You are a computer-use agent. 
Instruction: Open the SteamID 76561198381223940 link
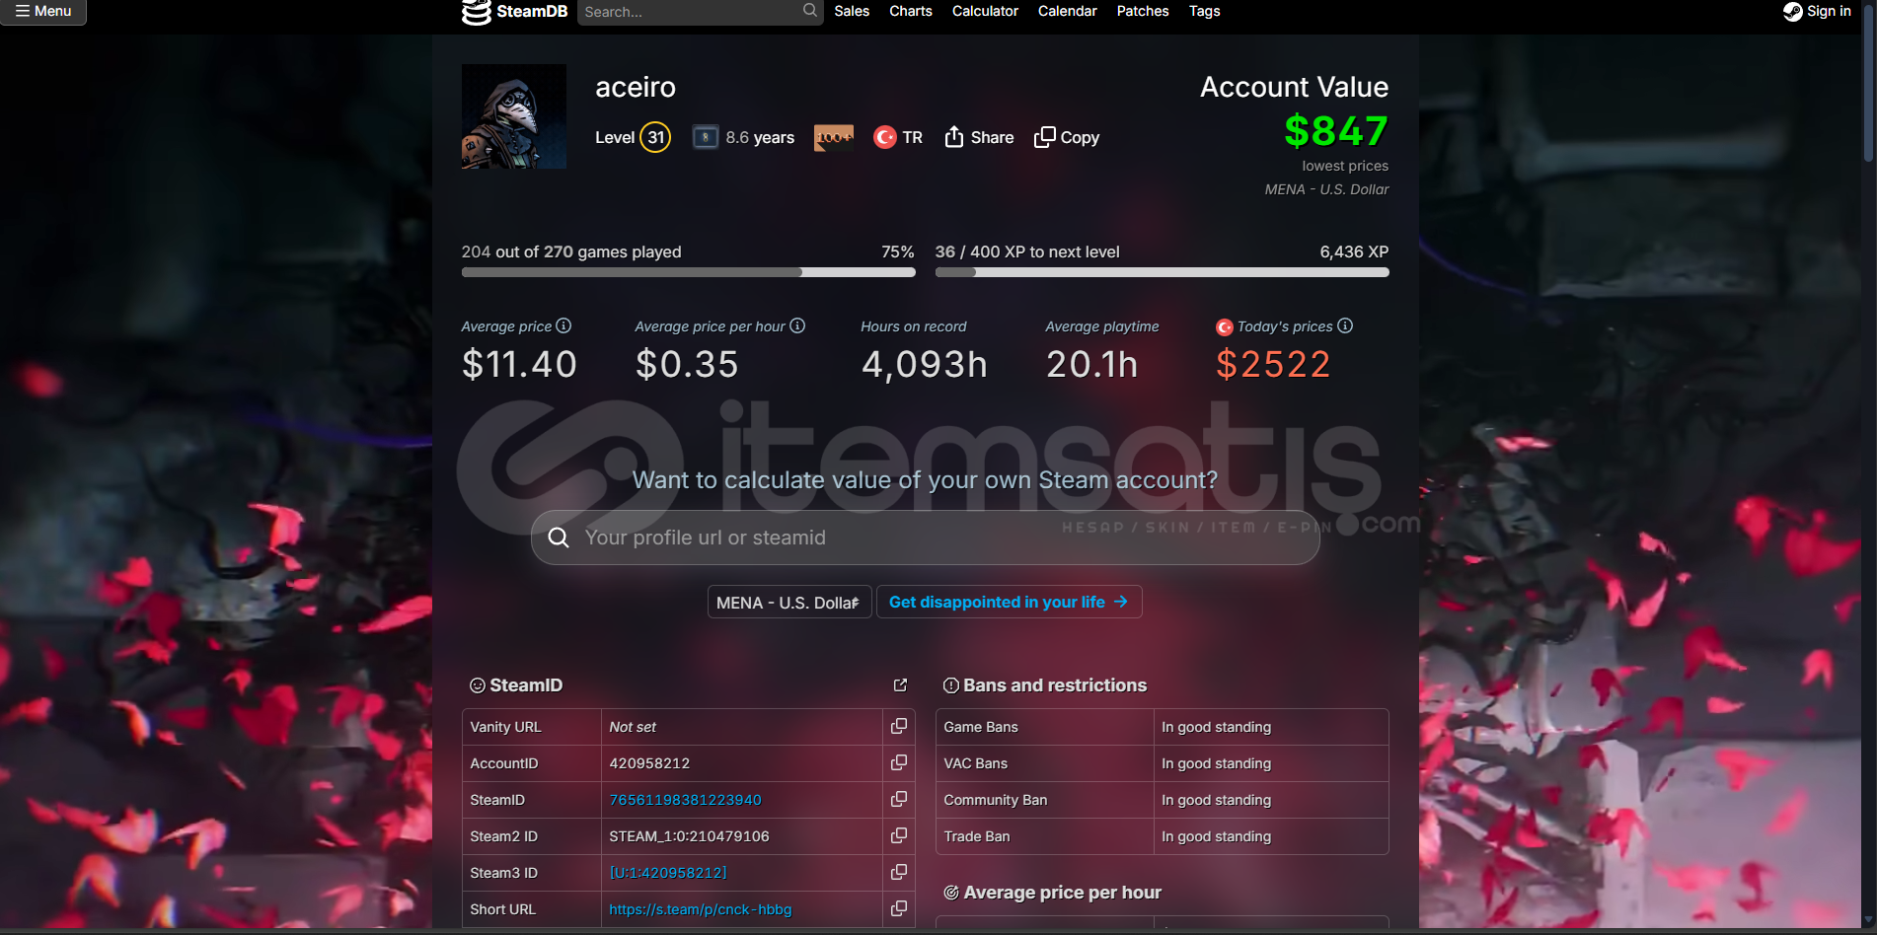click(x=685, y=800)
